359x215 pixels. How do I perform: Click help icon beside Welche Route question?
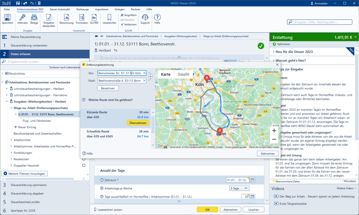click(x=84, y=100)
